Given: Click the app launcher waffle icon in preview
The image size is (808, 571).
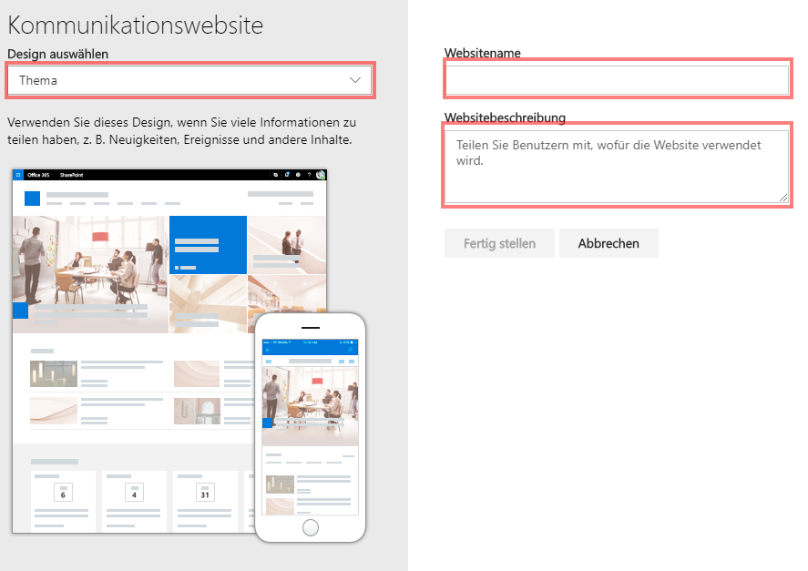Looking at the screenshot, I should (x=18, y=174).
